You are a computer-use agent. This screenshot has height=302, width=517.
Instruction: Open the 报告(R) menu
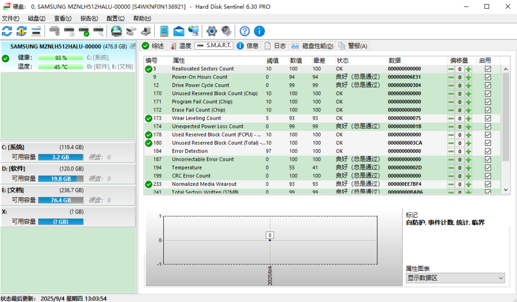89,18
